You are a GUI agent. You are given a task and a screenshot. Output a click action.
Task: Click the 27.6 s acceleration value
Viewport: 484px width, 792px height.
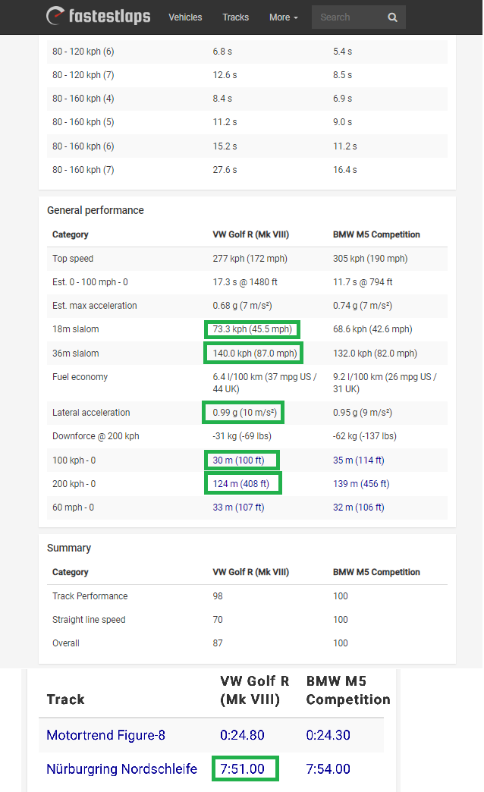[225, 170]
